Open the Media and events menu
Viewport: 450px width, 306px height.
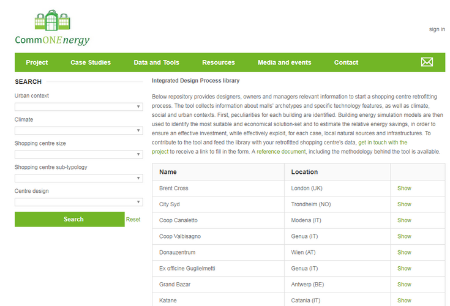[x=285, y=62]
